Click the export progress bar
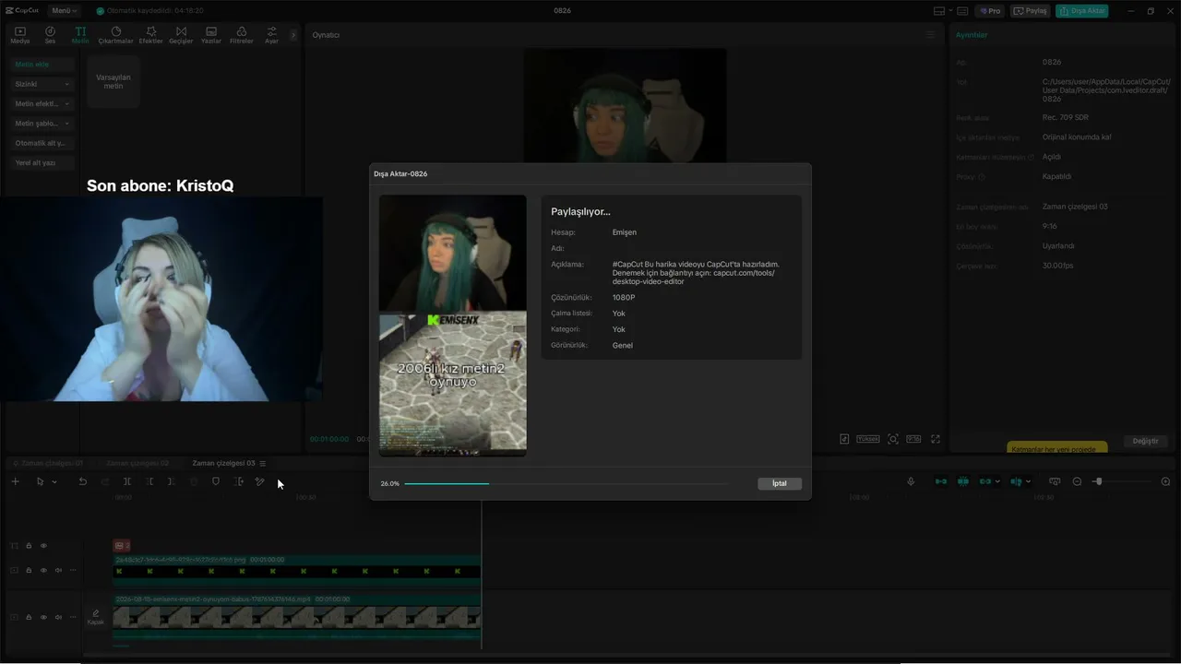Viewport: 1181px width, 664px height. coord(566,483)
